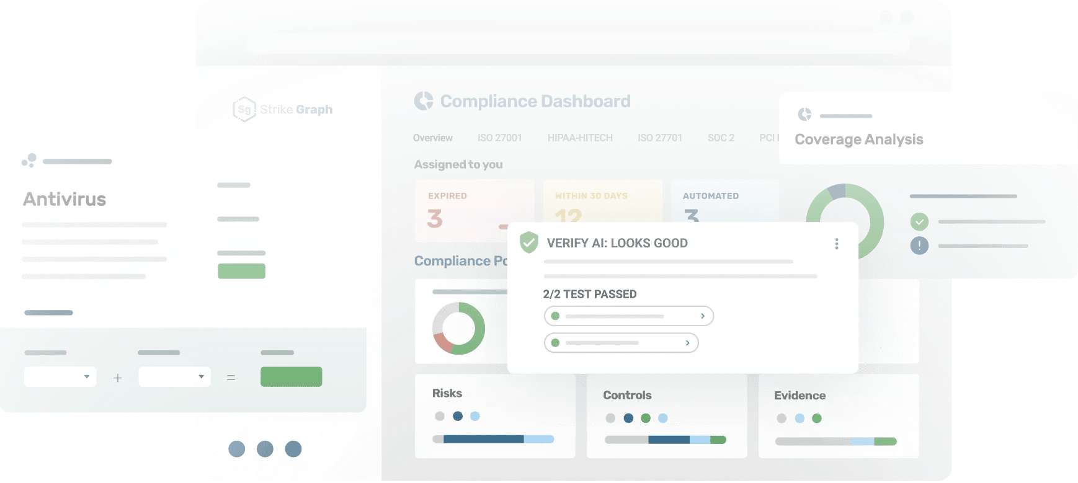Click the green result button after equals sign
The height and width of the screenshot is (483, 1078).
(291, 377)
